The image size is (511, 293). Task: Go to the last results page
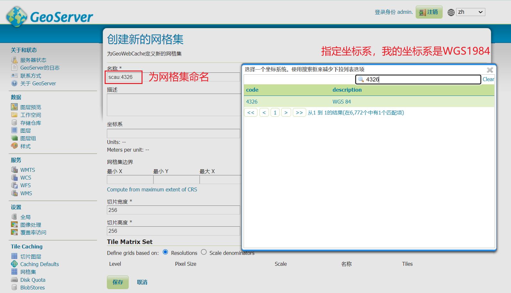coord(299,113)
